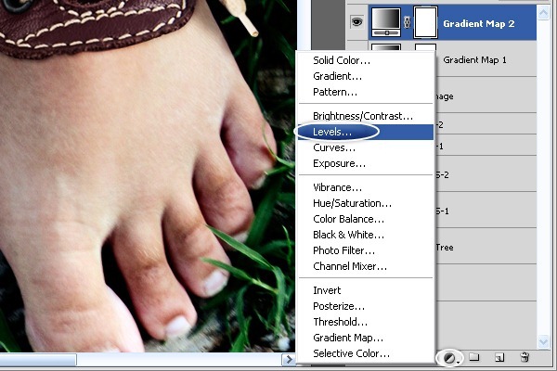Select the Invert adjustment entry
557x371 pixels.
point(328,290)
